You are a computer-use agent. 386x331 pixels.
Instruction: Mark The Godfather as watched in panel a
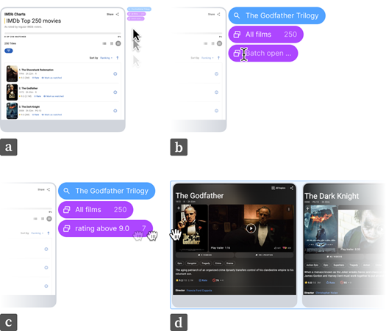tap(54, 96)
